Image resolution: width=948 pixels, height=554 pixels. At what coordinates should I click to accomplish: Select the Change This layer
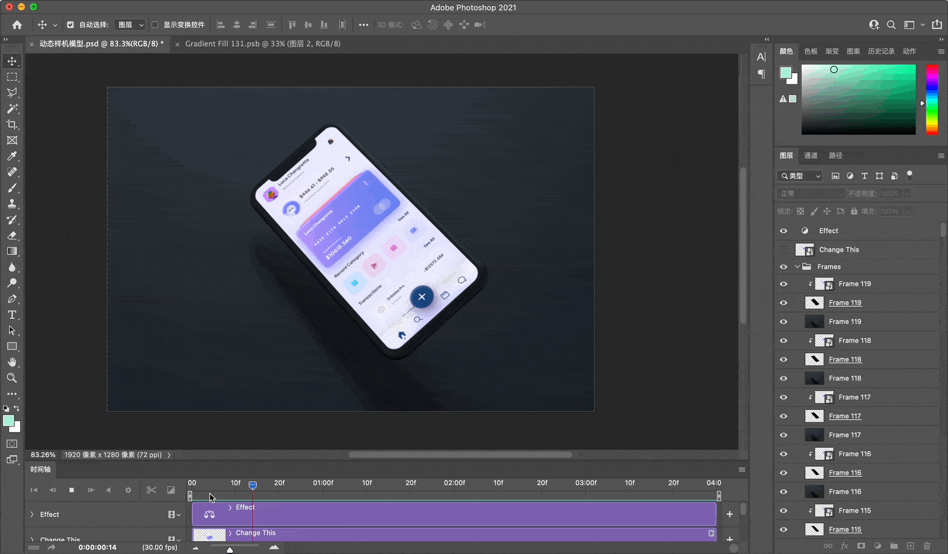[839, 250]
